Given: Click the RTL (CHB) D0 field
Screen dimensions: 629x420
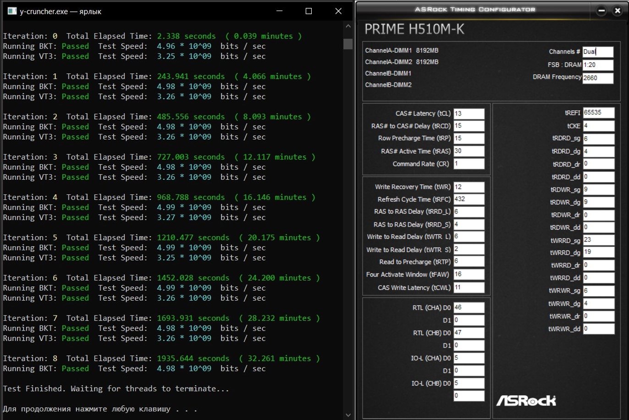Looking at the screenshot, I should click(x=469, y=333).
